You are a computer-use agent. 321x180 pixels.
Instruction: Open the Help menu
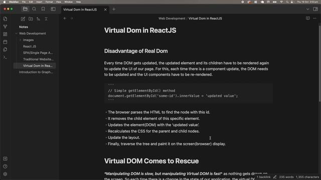78,2
